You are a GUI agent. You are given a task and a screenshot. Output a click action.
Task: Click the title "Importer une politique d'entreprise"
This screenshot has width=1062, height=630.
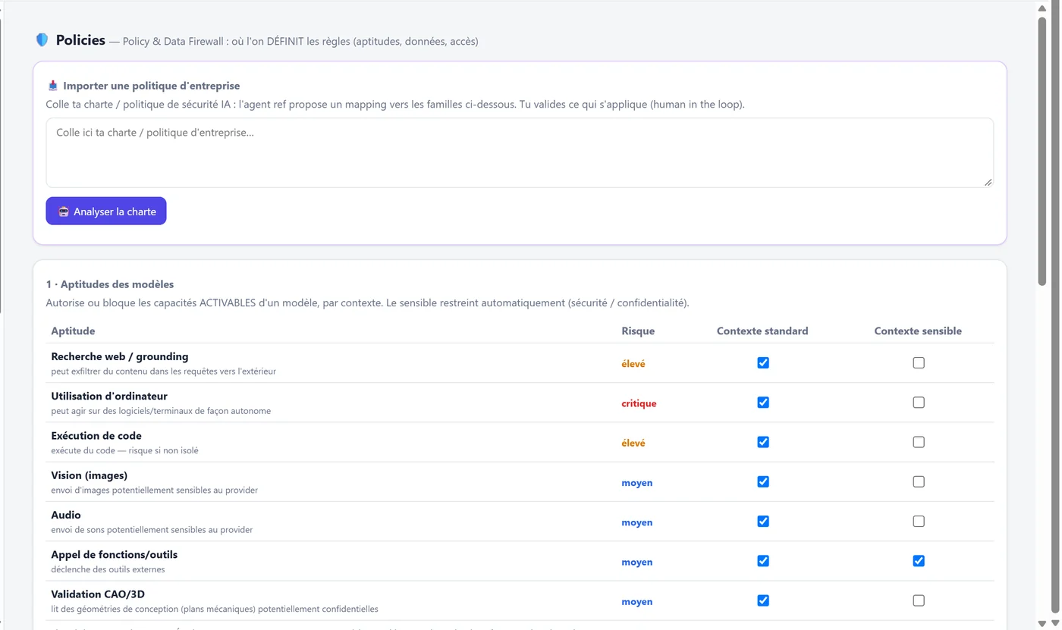(152, 86)
